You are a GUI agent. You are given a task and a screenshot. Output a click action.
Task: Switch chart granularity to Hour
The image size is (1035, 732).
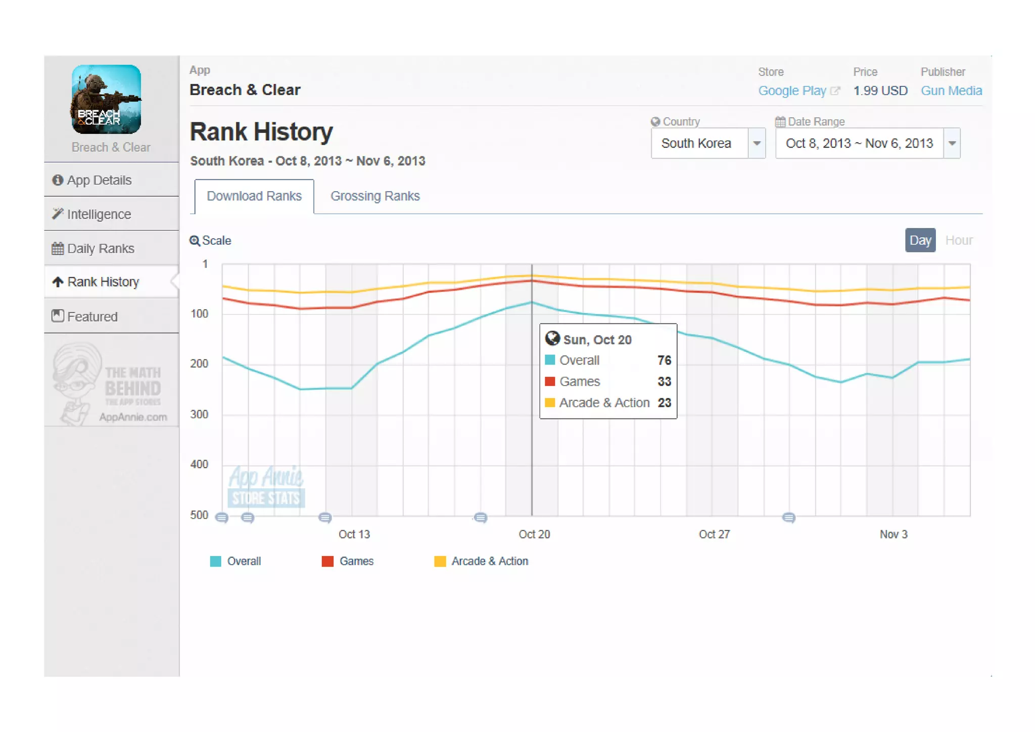point(959,240)
